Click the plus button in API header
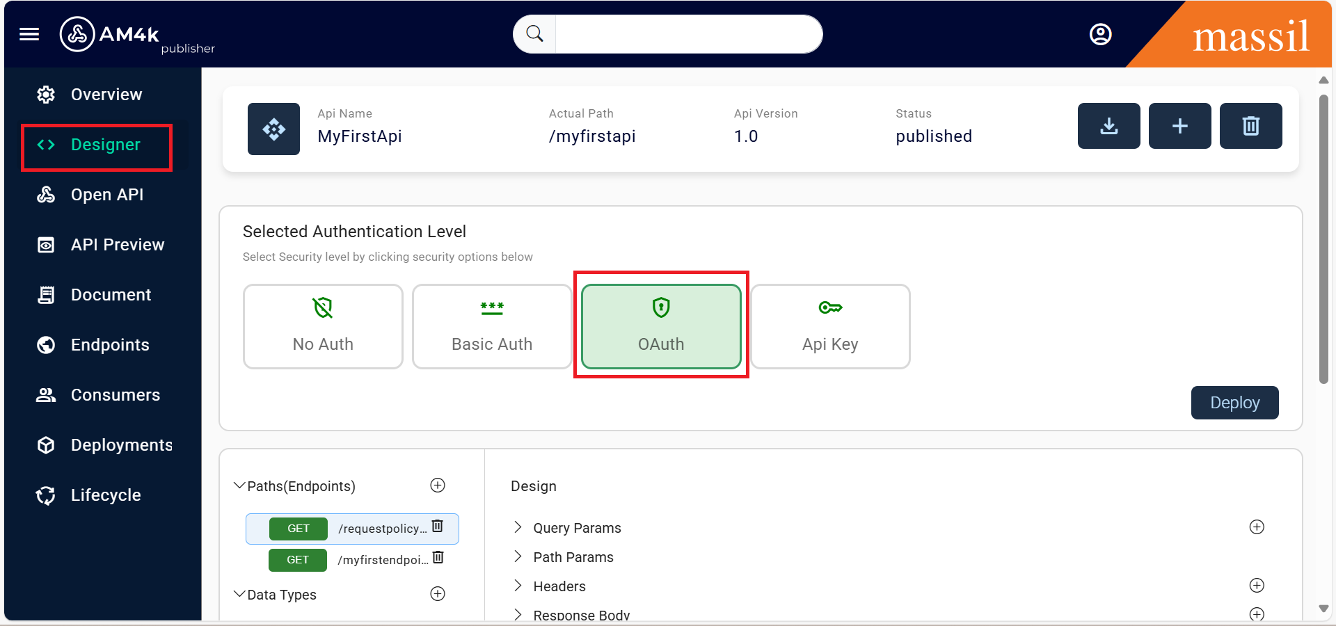Image resolution: width=1336 pixels, height=626 pixels. [1179, 126]
